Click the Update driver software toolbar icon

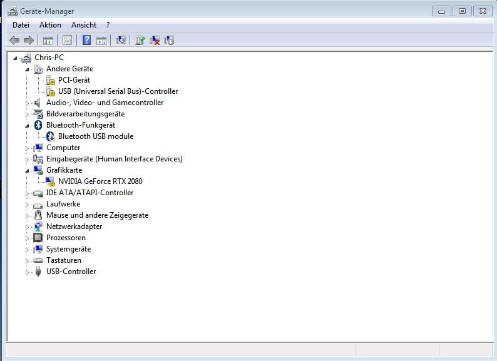140,40
